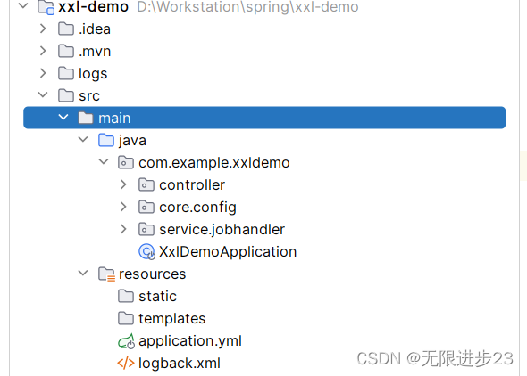Click the resources root folder icon
Viewport: 527px width, 376px height.
[x=106, y=274]
